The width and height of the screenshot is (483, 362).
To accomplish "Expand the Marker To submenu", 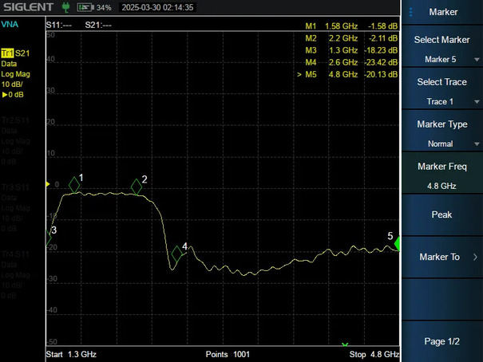I will tap(442, 257).
